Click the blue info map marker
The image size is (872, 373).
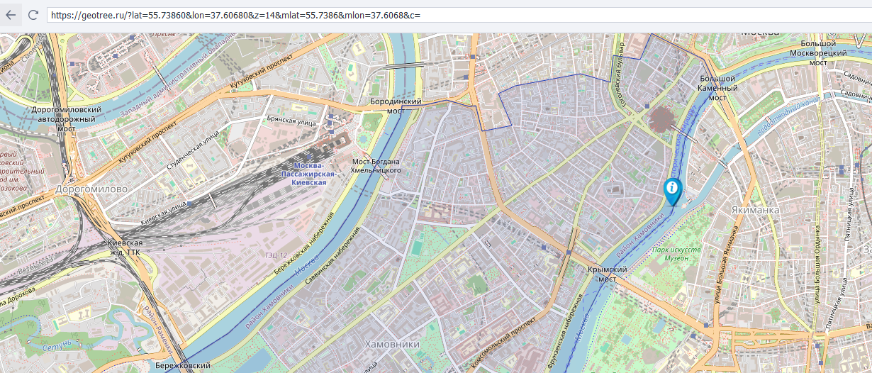pyautogui.click(x=672, y=191)
